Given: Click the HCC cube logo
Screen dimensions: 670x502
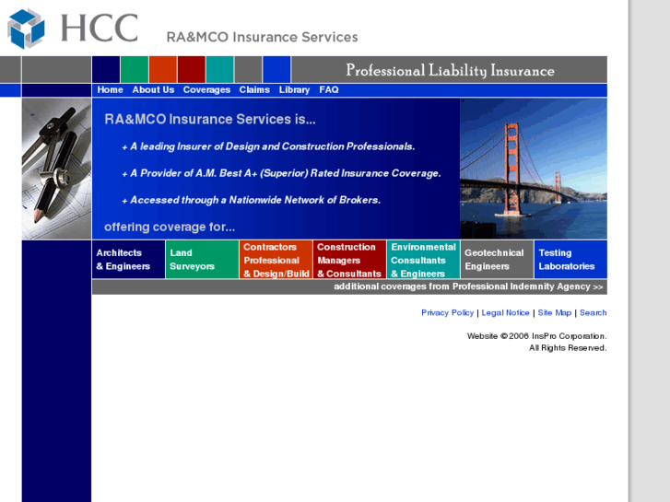Looking at the screenshot, I should 26,29.
